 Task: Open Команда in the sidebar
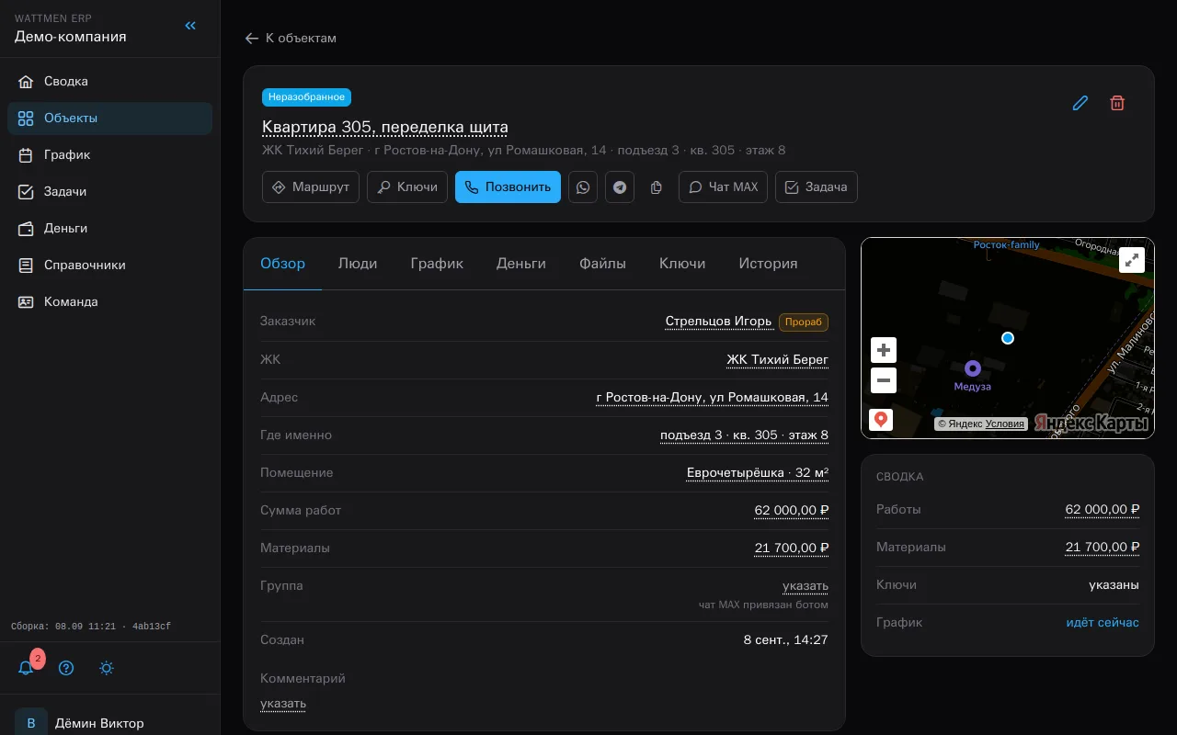[110, 302]
